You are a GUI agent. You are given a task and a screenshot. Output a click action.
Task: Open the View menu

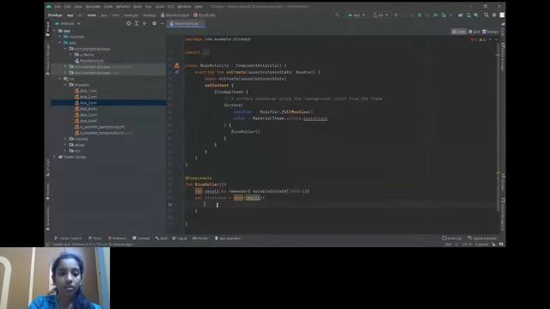78,6
